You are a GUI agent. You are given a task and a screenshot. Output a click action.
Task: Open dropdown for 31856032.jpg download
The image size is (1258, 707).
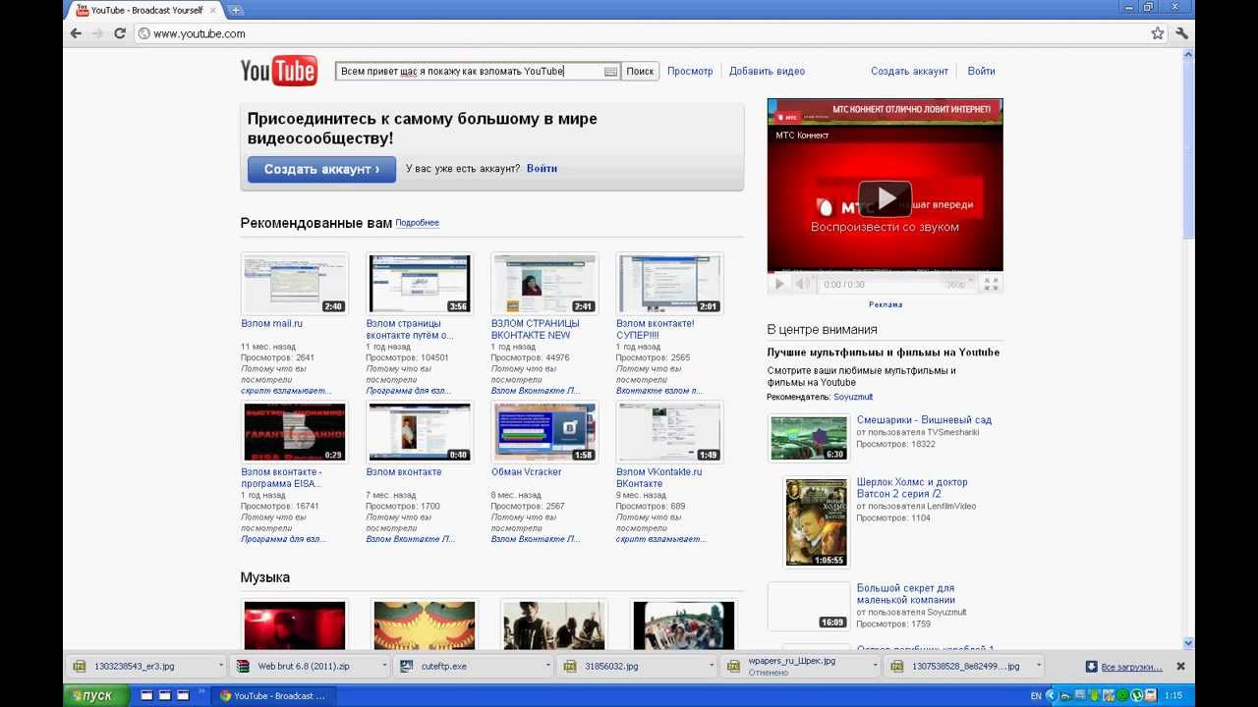click(711, 666)
